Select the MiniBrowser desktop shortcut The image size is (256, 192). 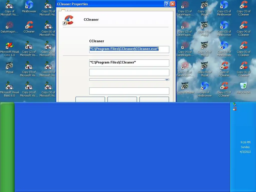pyautogui.click(x=29, y=7)
